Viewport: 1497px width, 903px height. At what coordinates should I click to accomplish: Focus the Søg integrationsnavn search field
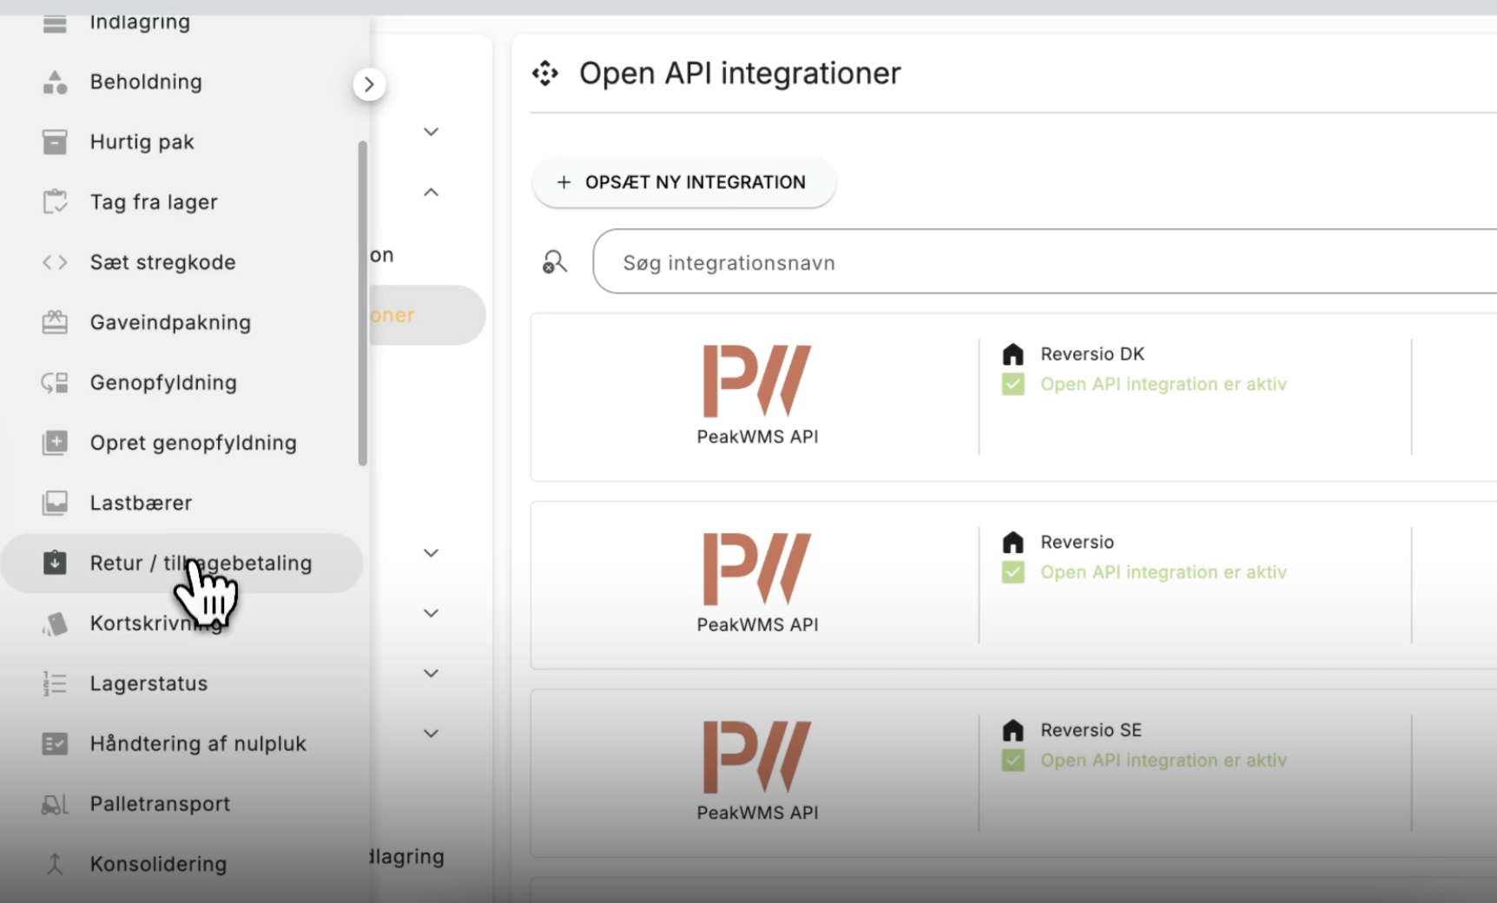click(1045, 261)
